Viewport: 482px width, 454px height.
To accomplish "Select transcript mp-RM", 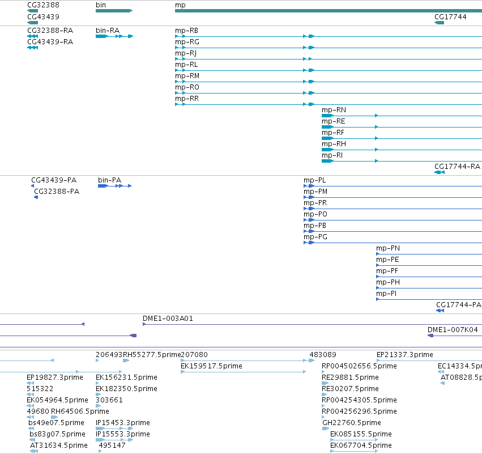I will coord(187,76).
